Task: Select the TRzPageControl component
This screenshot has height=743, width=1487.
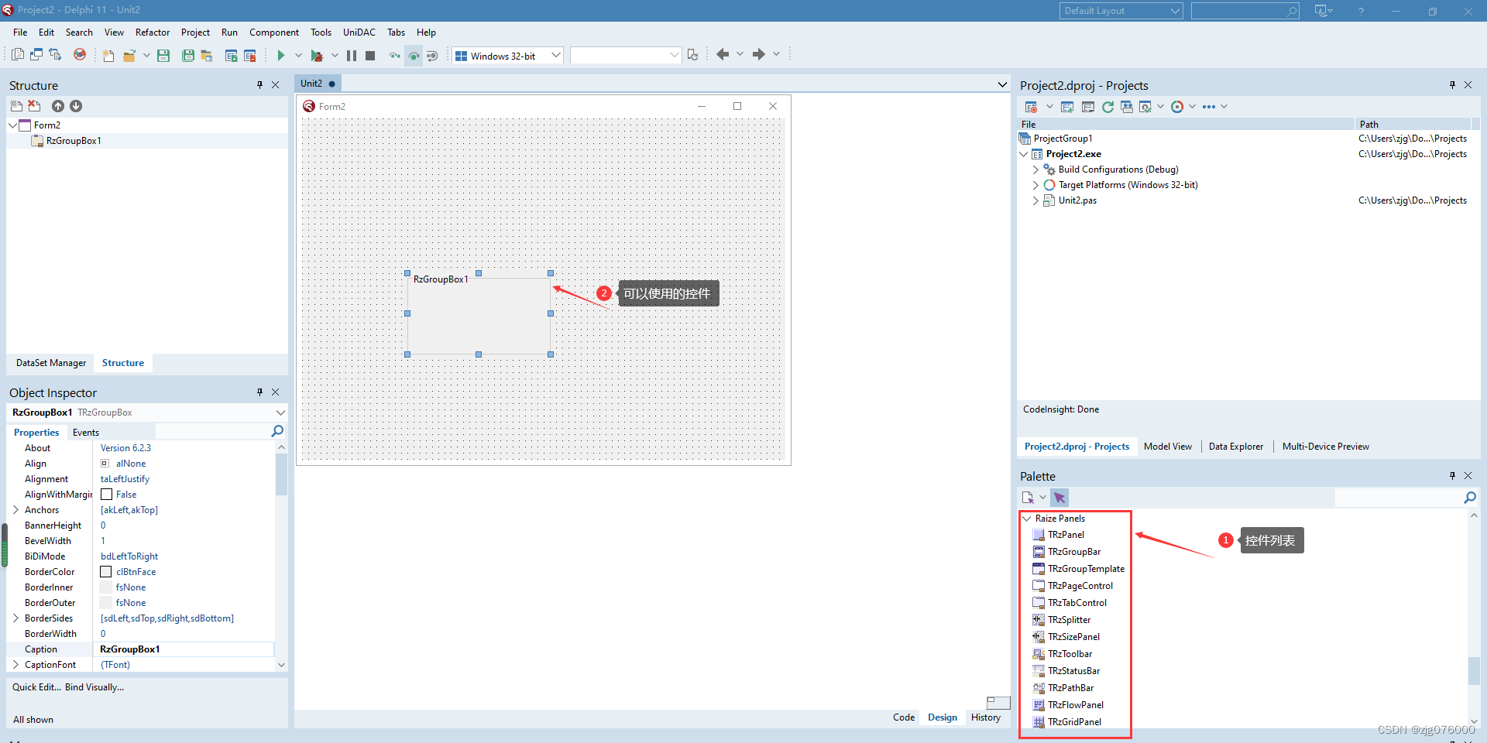Action: point(1078,585)
